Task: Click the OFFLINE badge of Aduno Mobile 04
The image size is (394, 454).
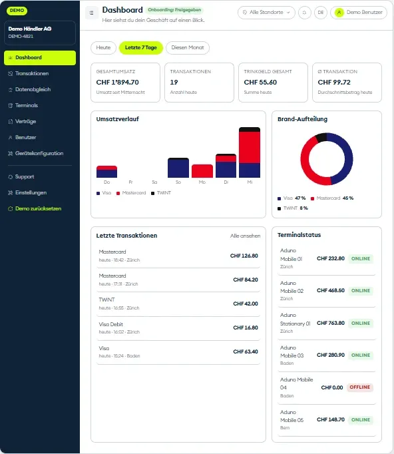Action: [360, 387]
